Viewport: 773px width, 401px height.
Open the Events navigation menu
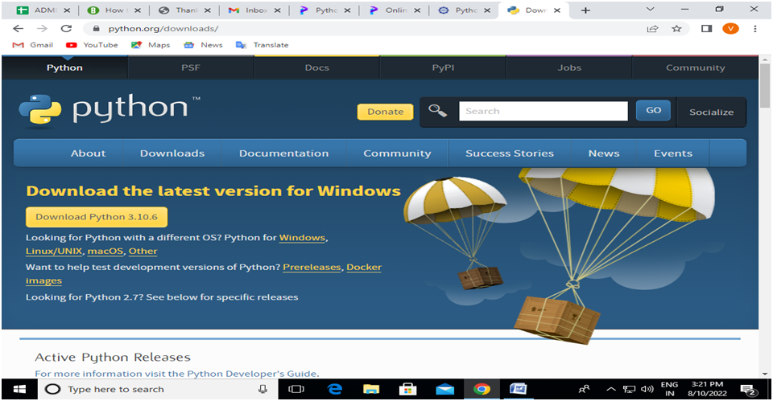click(x=673, y=153)
